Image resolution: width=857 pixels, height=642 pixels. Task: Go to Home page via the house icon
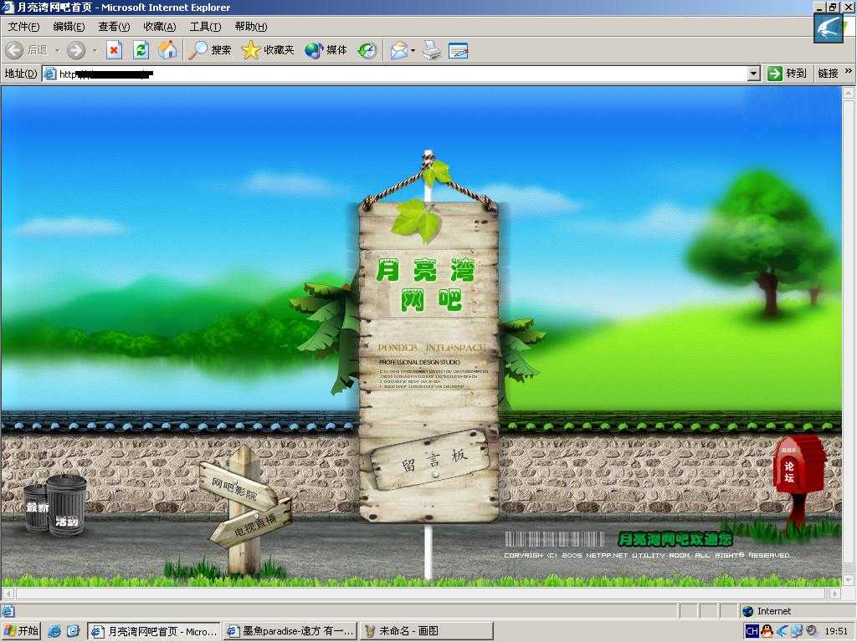pyautogui.click(x=167, y=50)
